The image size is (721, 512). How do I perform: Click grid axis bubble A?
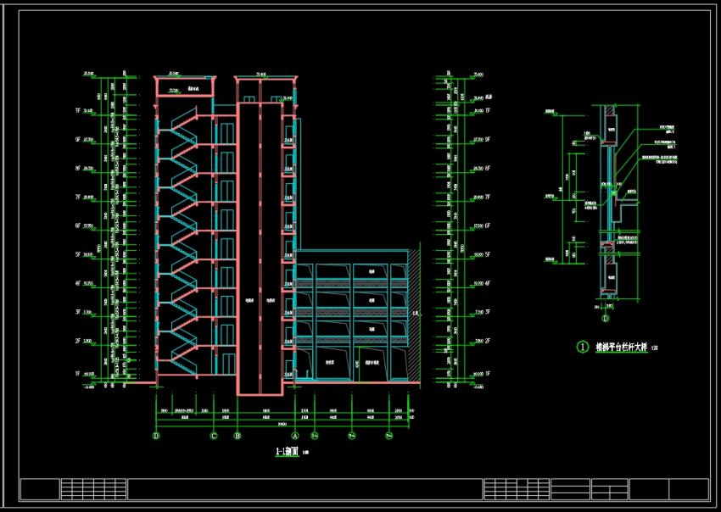click(294, 435)
